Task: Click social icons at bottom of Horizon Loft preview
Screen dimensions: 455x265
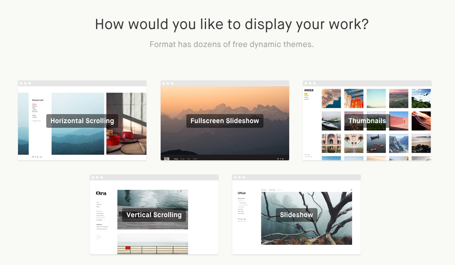Action: (x=35, y=157)
